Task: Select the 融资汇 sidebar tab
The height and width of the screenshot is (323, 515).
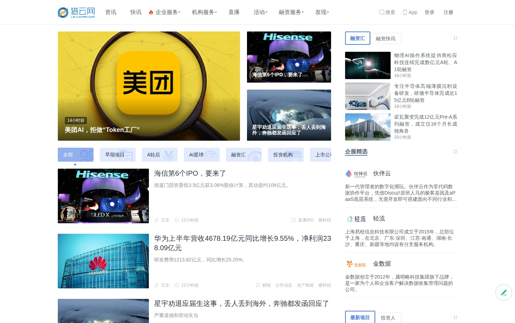Action: click(358, 38)
